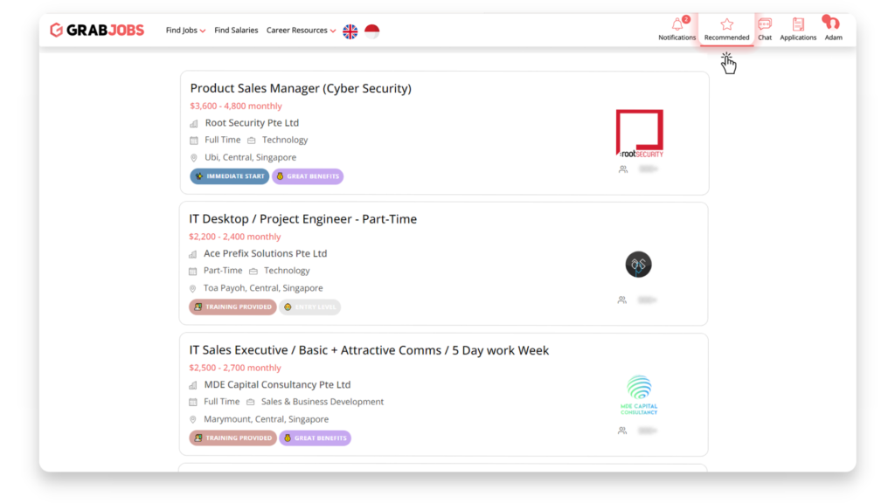
Task: Open Adam's profile menu
Action: pos(833,29)
